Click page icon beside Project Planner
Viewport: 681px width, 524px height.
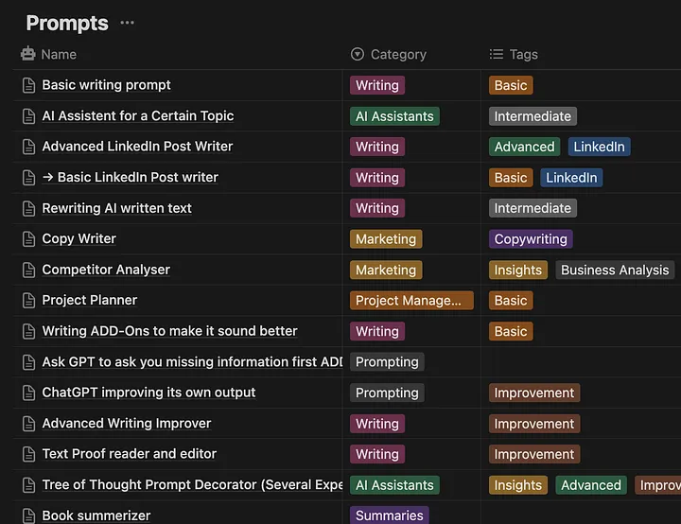click(28, 300)
